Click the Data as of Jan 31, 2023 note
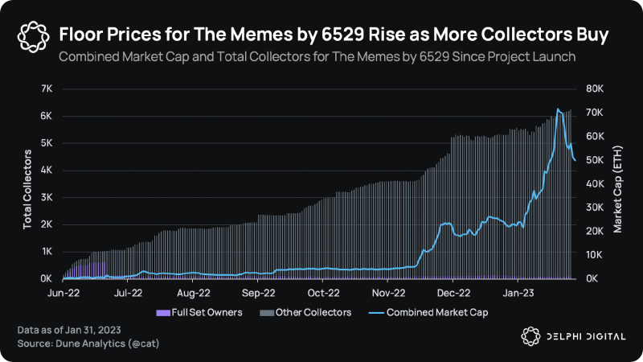 click(69, 330)
